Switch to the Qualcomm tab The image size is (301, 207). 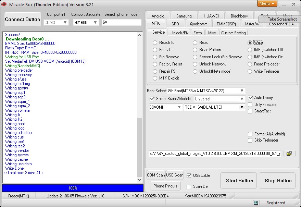pos(199,24)
